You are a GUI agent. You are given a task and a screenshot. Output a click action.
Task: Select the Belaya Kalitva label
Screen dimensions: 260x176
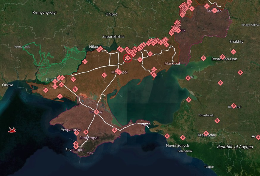click(250, 25)
